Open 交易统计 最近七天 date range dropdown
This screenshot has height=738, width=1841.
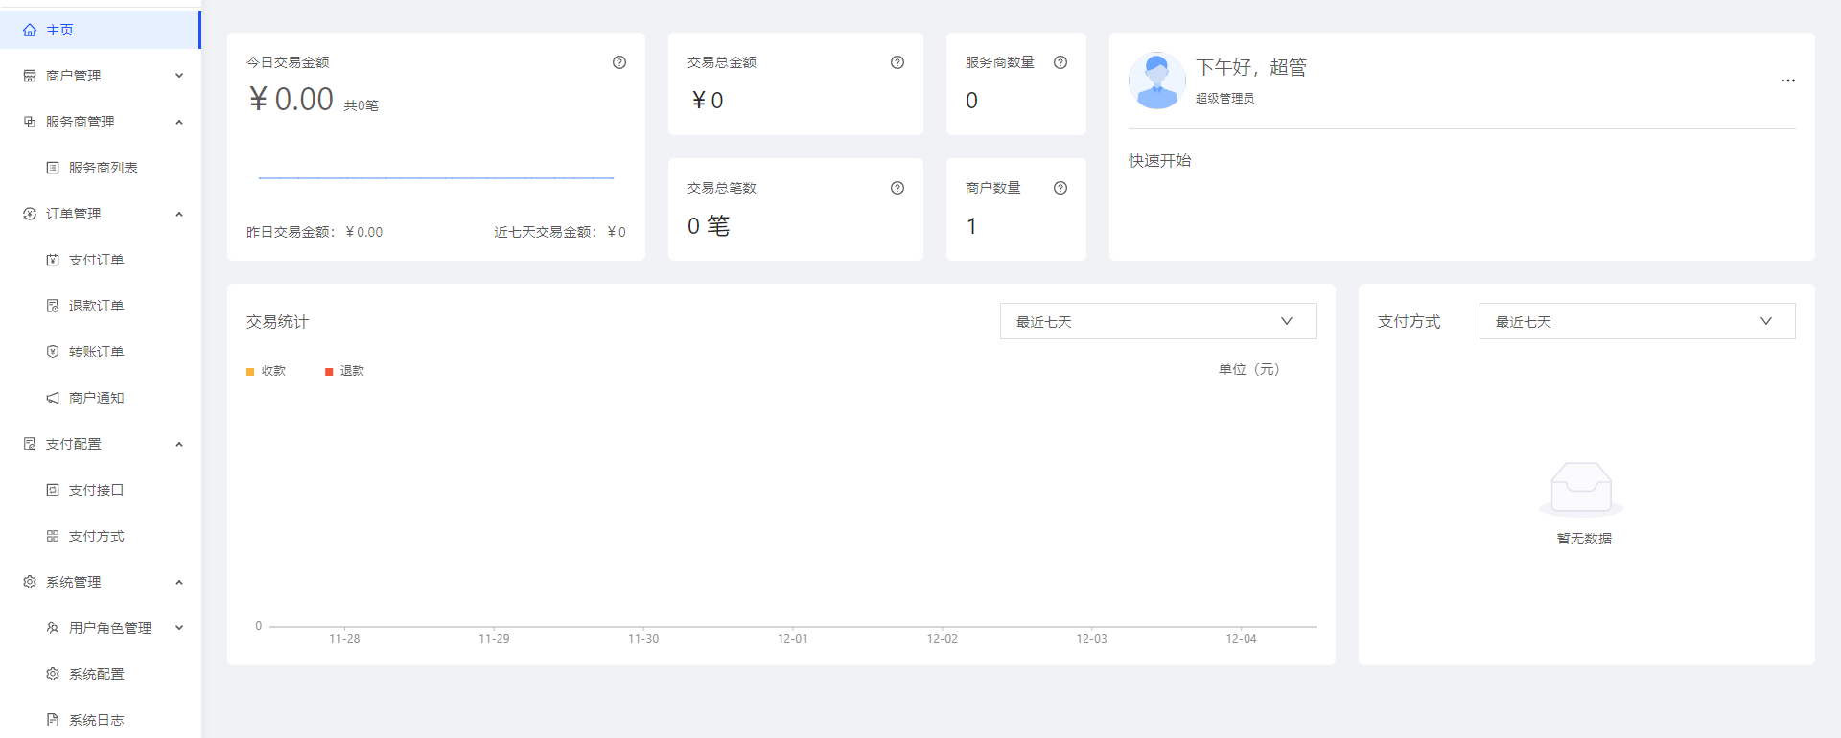(1157, 322)
